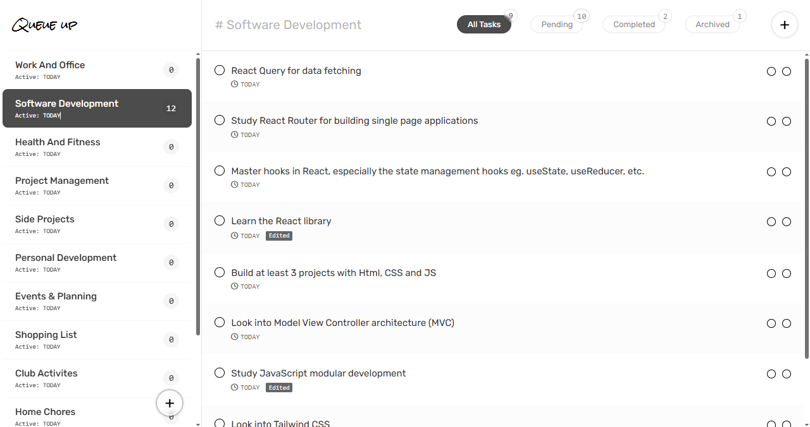This screenshot has width=810, height=427.
Task: Click the 12 count badge on Software Development
Action: [x=171, y=109]
